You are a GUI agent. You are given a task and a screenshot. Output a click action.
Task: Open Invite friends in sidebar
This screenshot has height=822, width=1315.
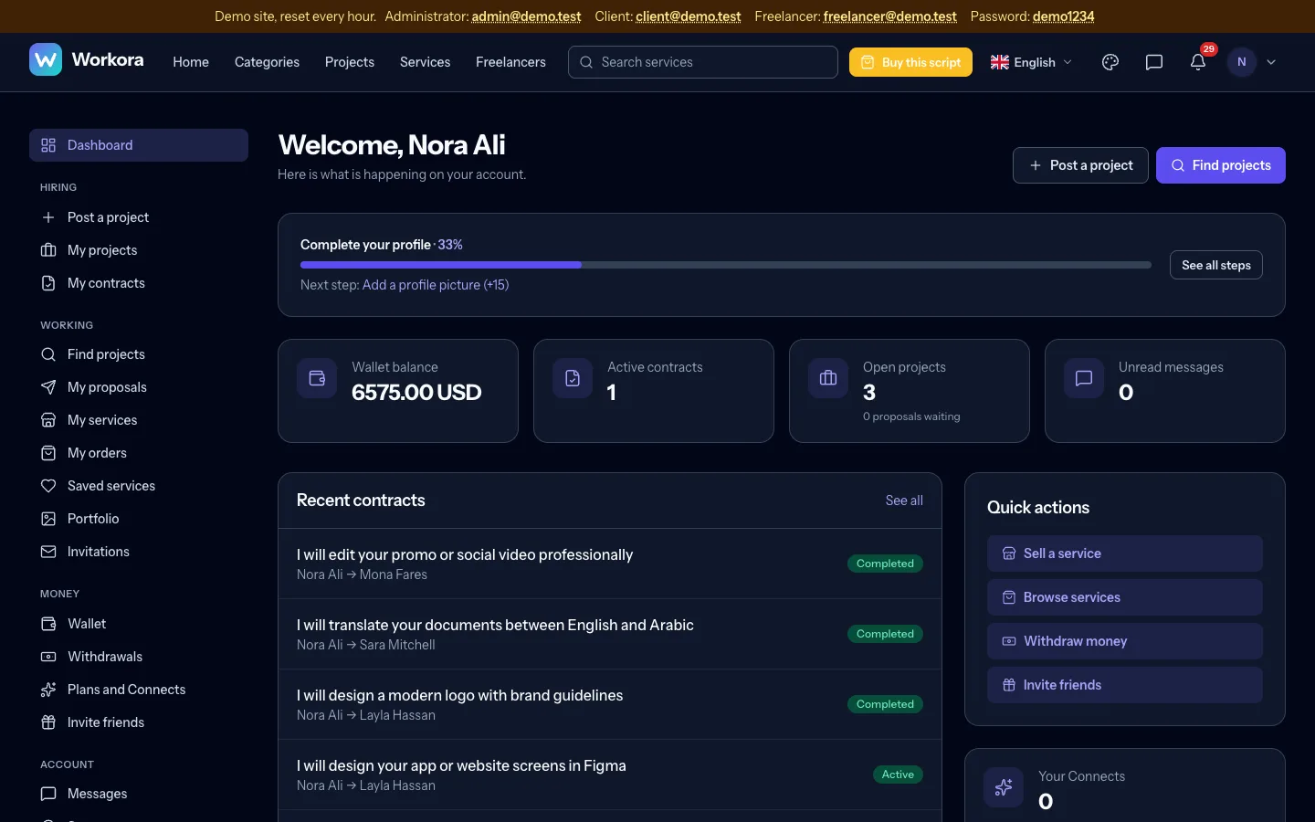click(x=139, y=722)
